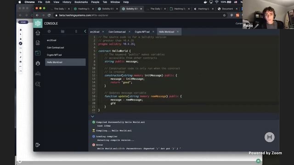Click the 'string public message;' code line
This screenshot has width=294, height=165.
coord(121,61)
